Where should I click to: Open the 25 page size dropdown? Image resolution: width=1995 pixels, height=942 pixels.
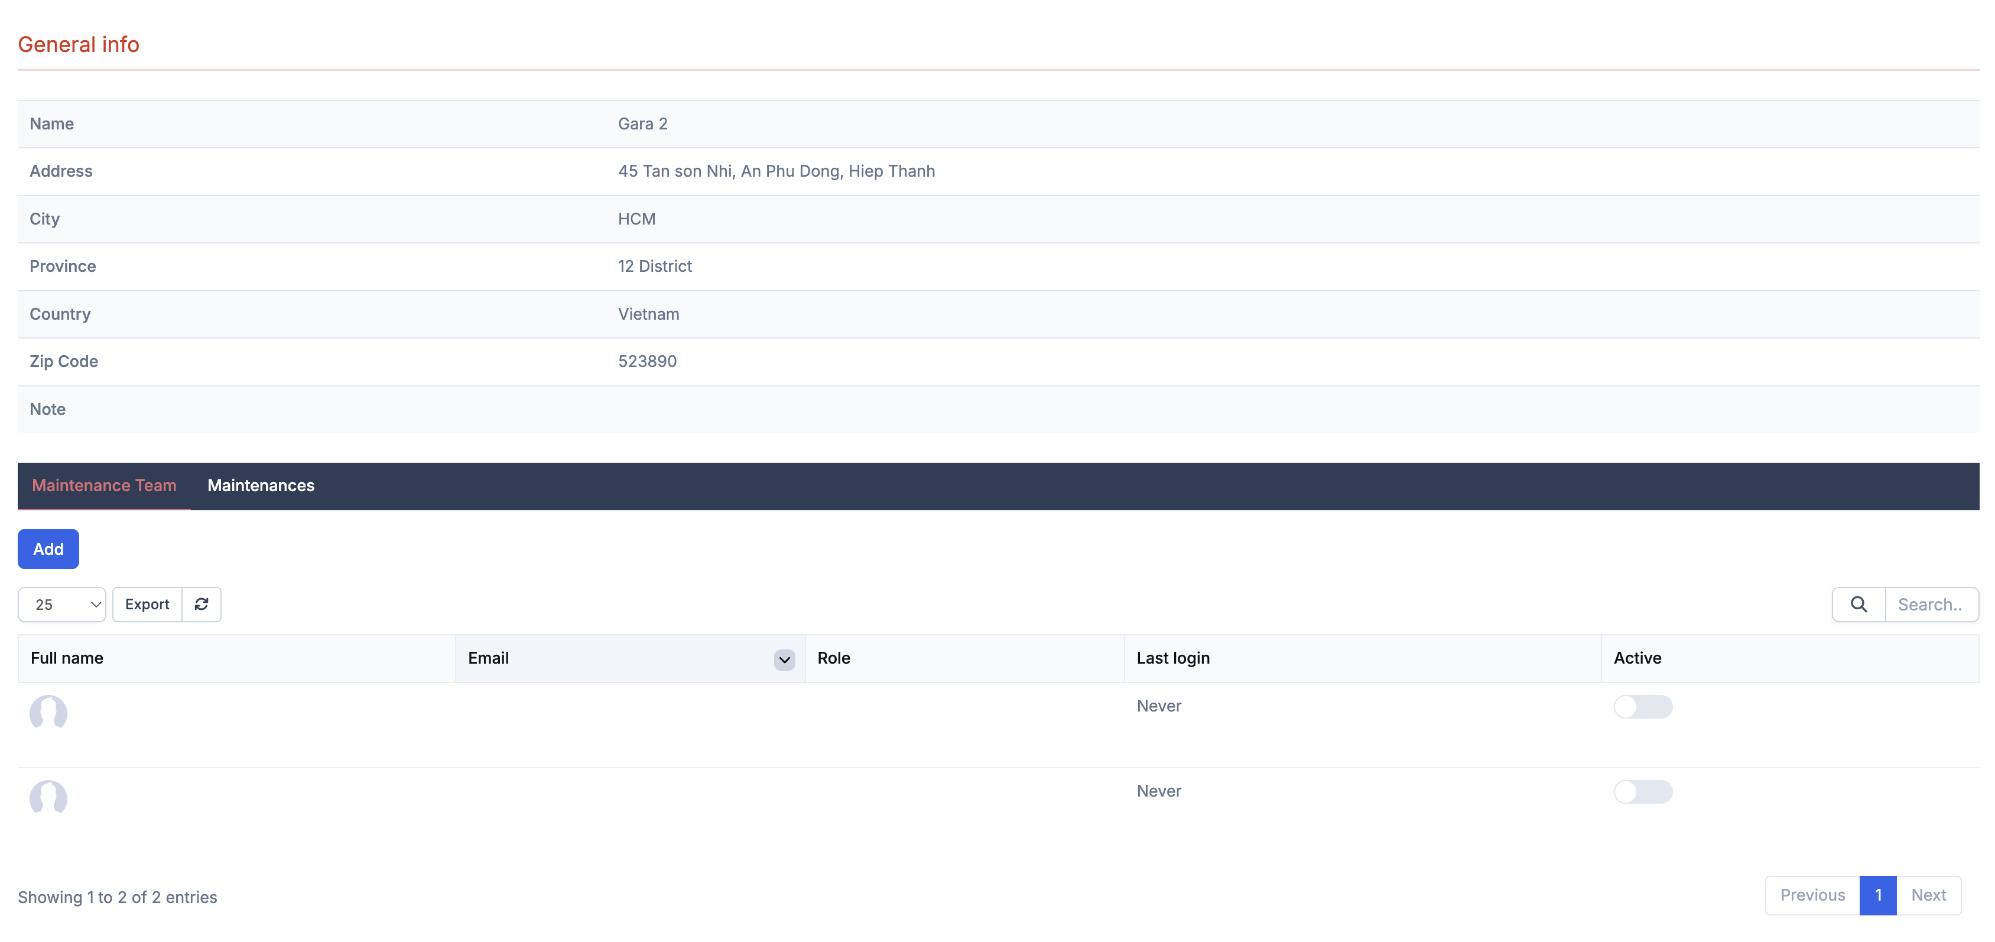(62, 604)
